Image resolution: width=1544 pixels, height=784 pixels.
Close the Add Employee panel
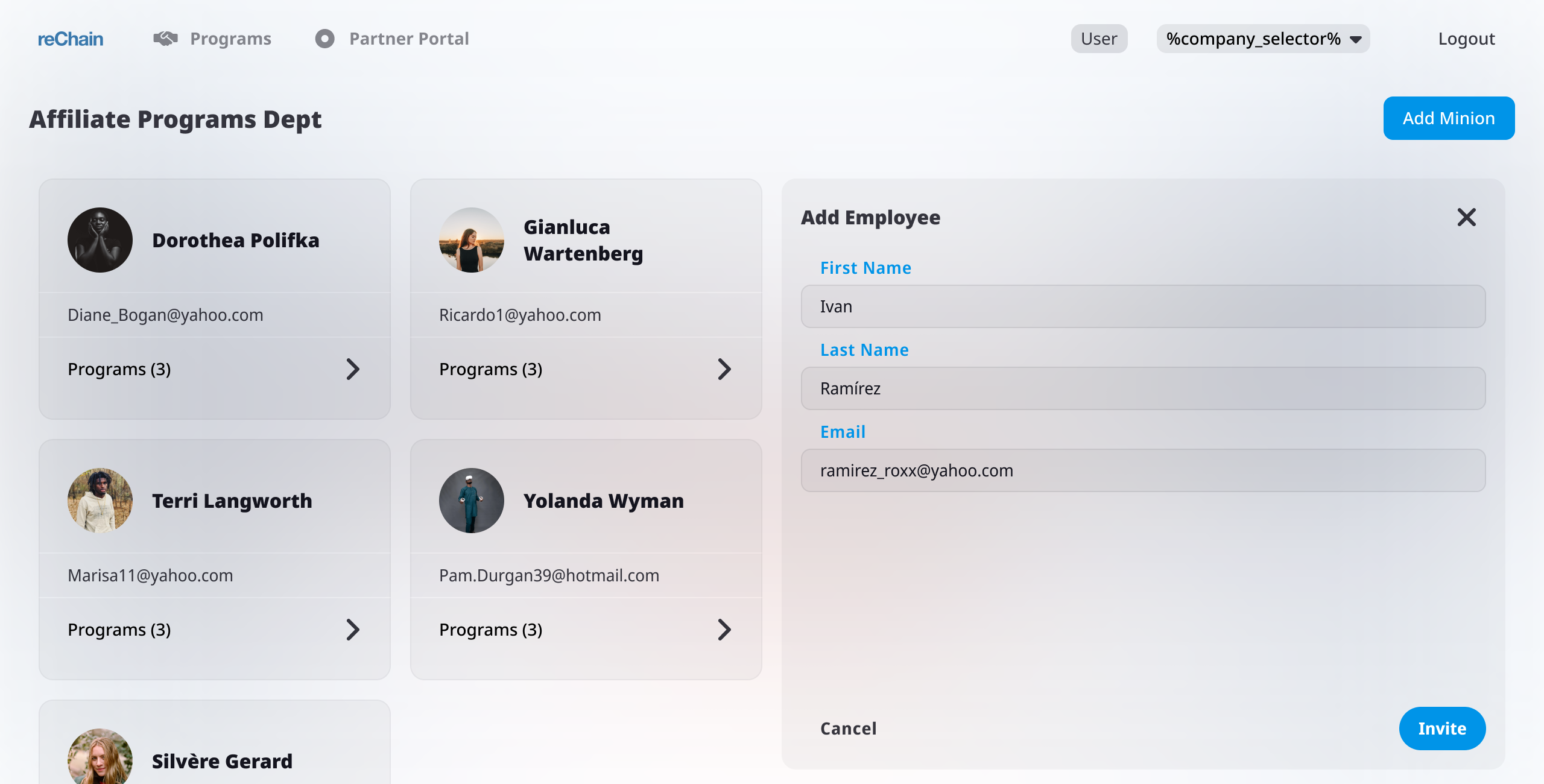point(1466,217)
